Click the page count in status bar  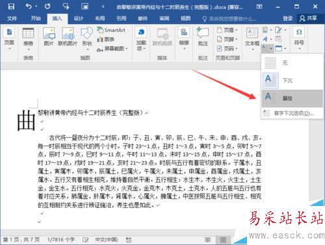(21, 240)
